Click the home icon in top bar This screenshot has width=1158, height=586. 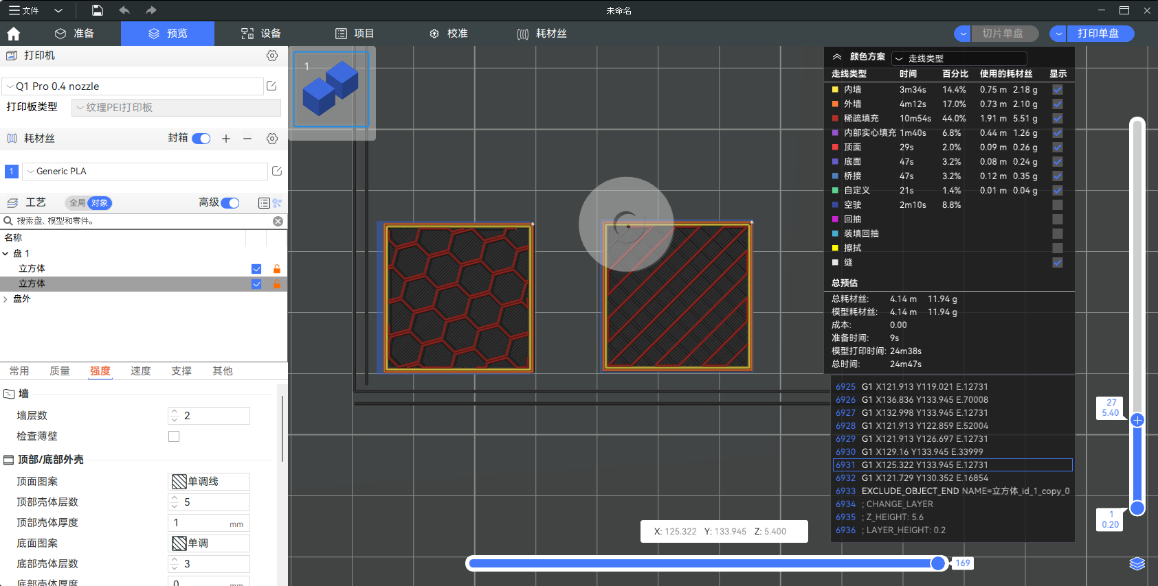(14, 34)
